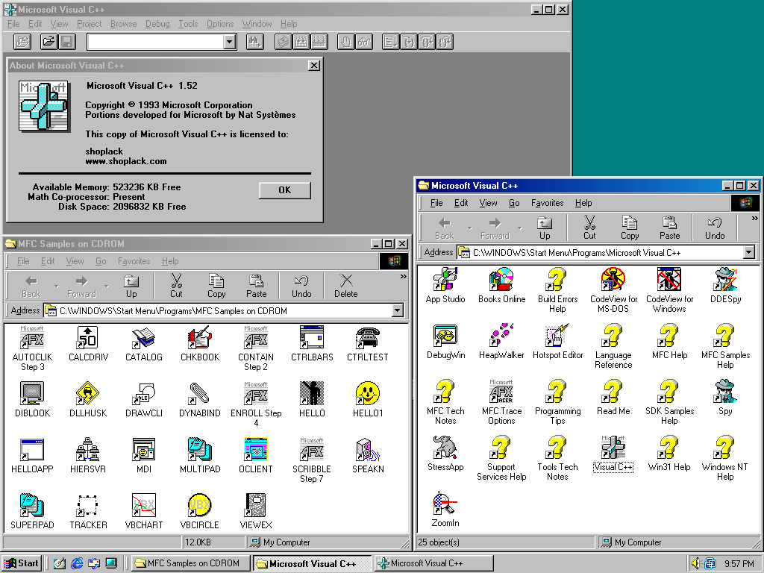Image resolution: width=764 pixels, height=573 pixels.
Task: Switch to MFC Samples on CDROM taskbar button
Action: 192,563
